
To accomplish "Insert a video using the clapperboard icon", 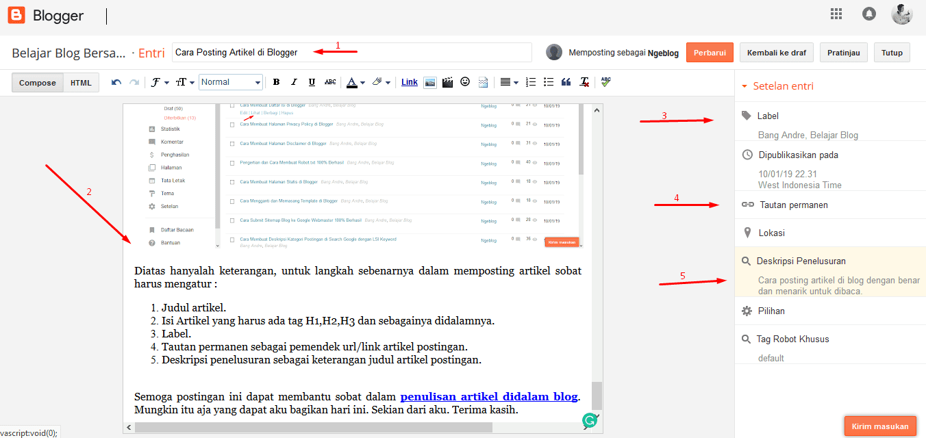I will (x=447, y=81).
